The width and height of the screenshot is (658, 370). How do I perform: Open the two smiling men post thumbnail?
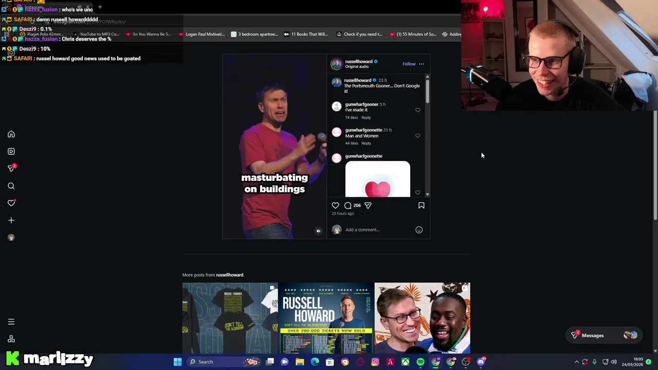tap(422, 318)
